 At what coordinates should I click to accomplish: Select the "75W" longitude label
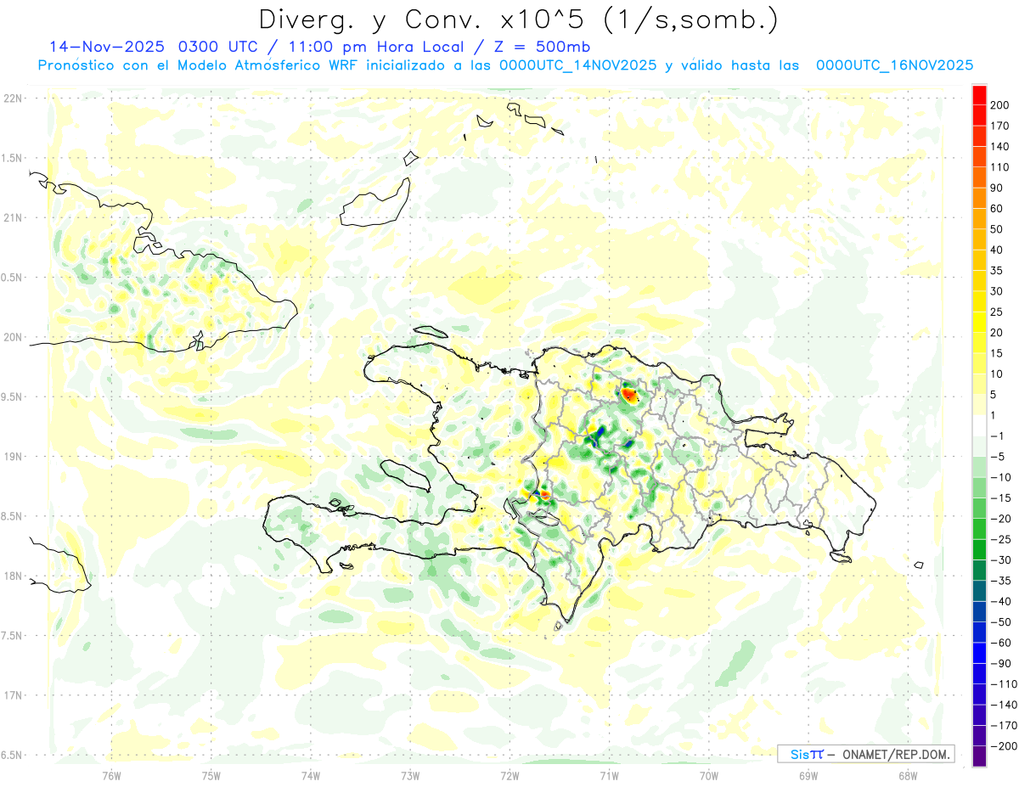pos(211,775)
